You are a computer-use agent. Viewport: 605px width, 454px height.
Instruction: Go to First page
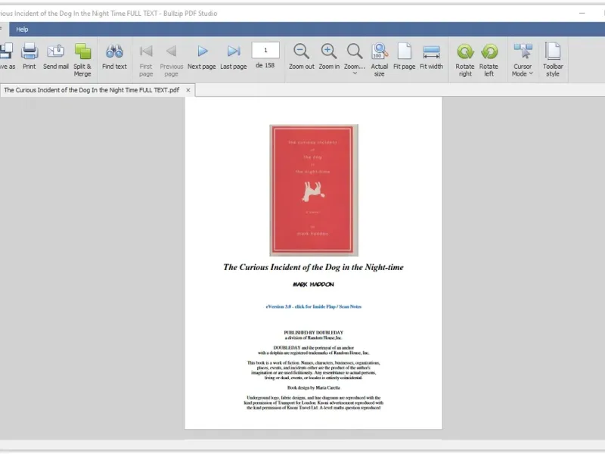point(146,60)
